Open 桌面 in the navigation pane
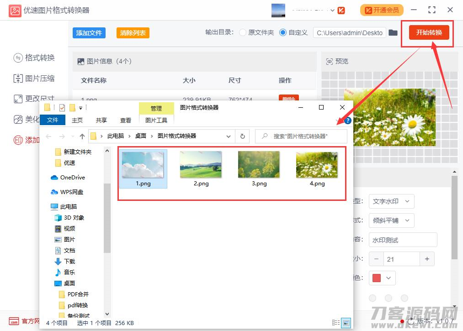 (65, 283)
